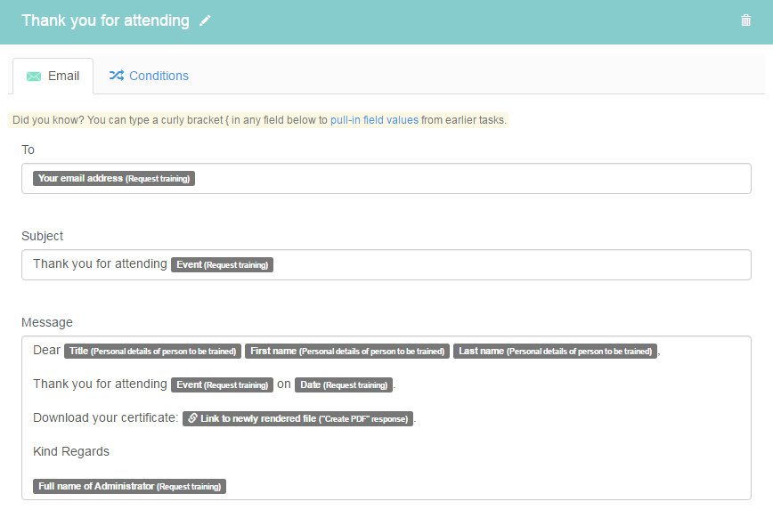The width and height of the screenshot is (773, 526).
Task: Click the shuffle icon on Conditions tab
Action: 117,76
